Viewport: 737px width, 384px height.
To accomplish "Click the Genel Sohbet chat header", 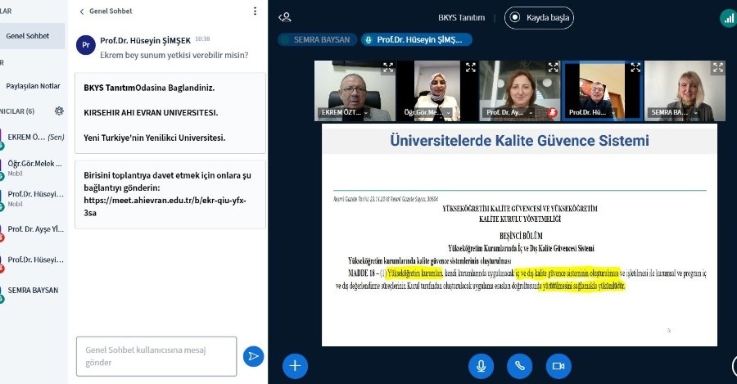I will (x=111, y=11).
